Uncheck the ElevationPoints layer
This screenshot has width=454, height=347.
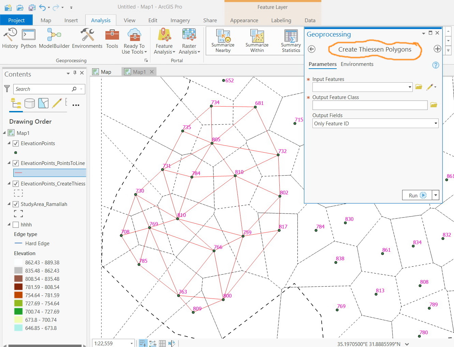coord(16,143)
